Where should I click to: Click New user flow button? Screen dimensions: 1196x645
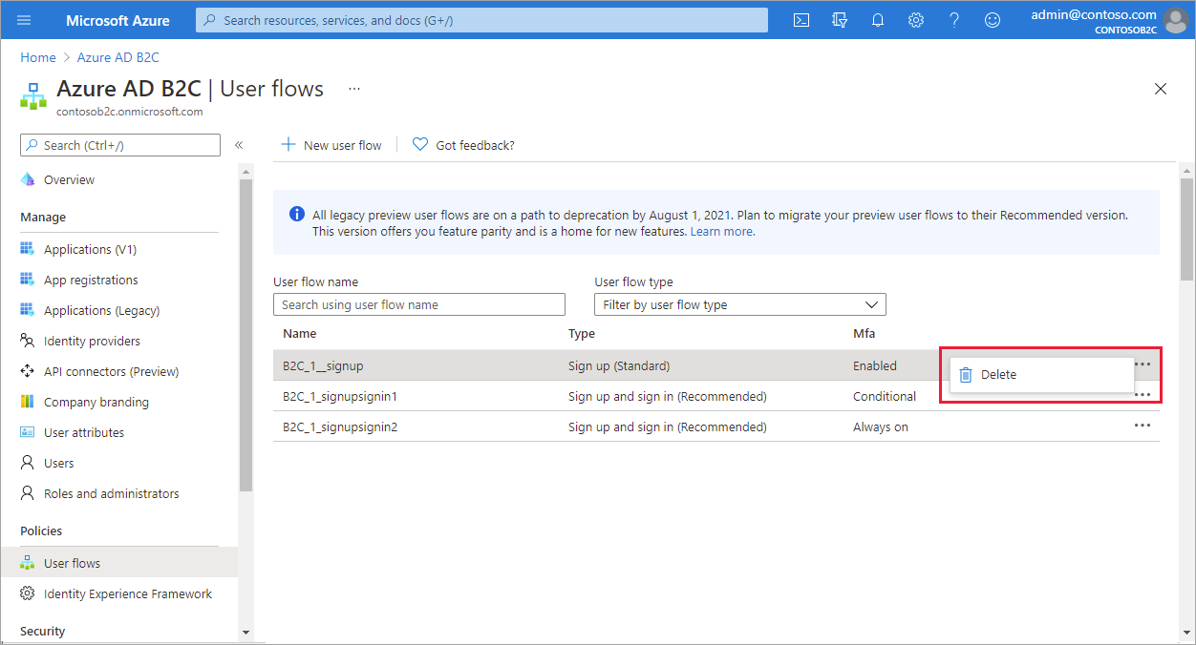coord(331,145)
